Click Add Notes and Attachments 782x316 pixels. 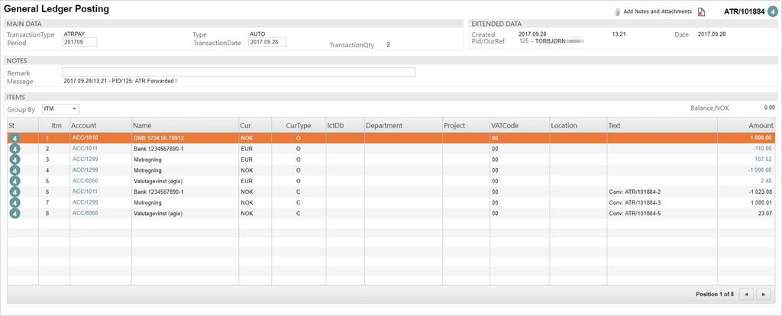coord(657,12)
